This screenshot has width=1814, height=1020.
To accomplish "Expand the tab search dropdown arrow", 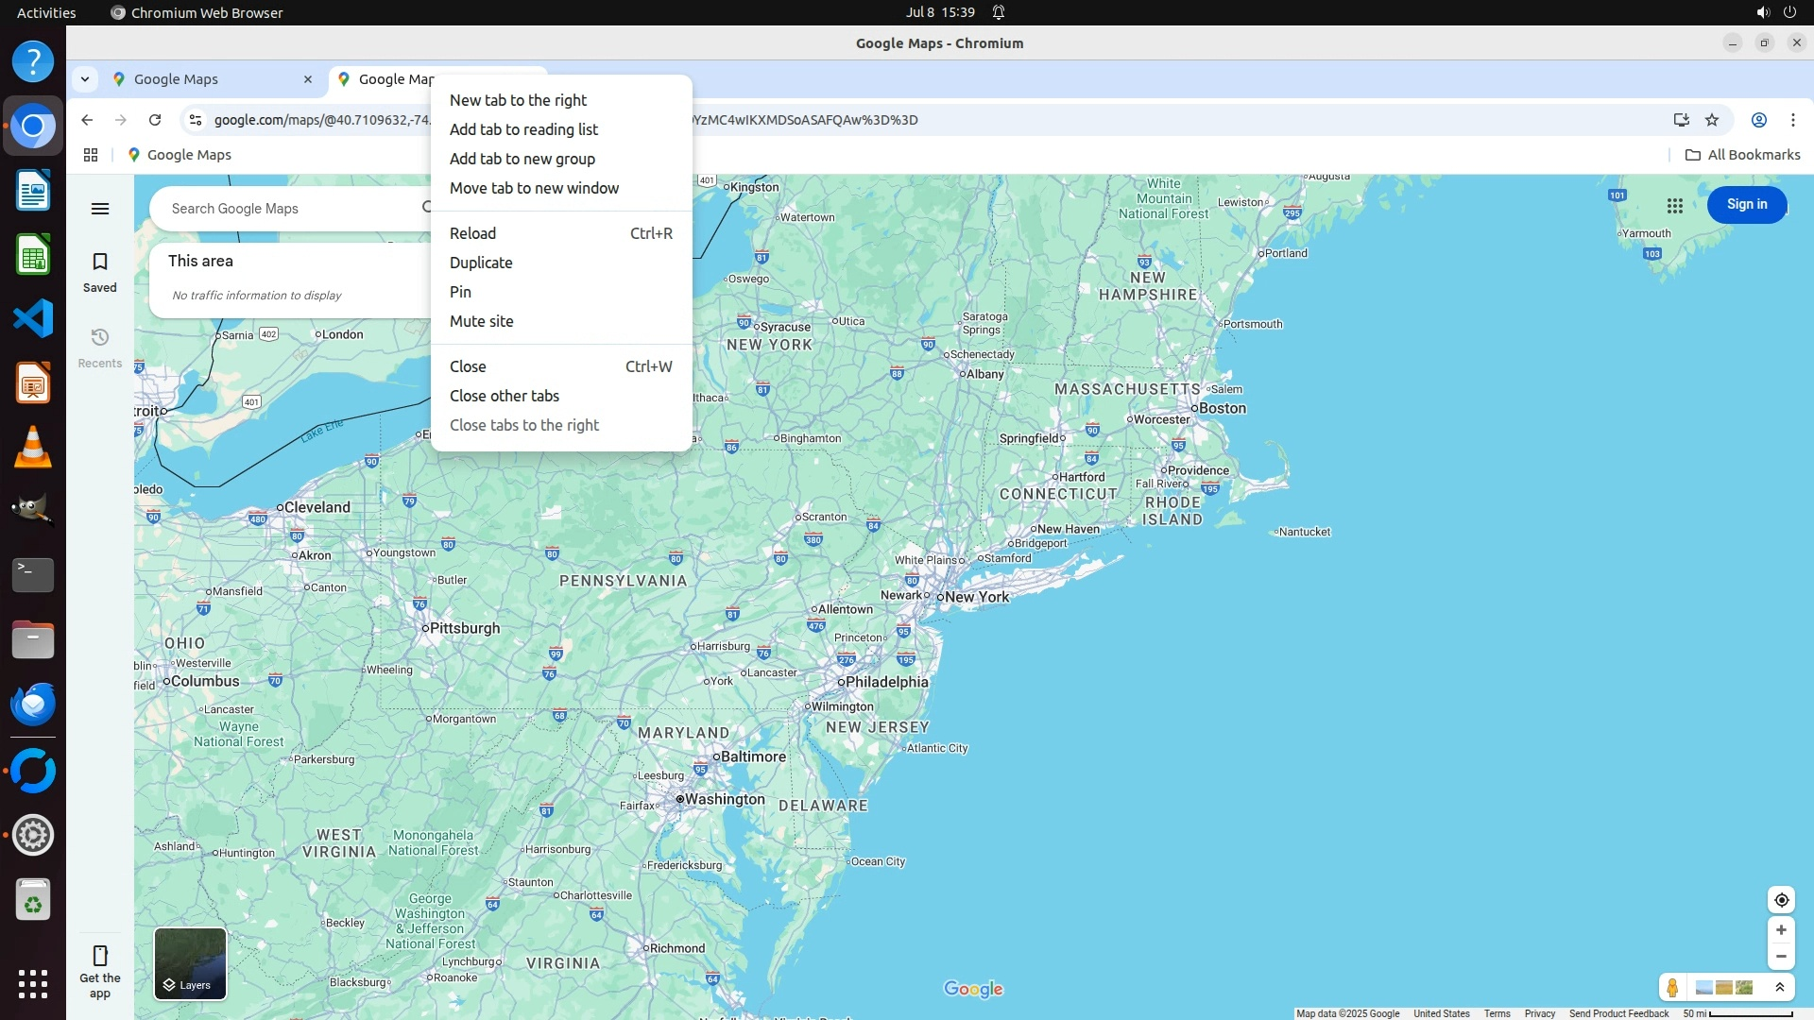I will [x=85, y=79].
